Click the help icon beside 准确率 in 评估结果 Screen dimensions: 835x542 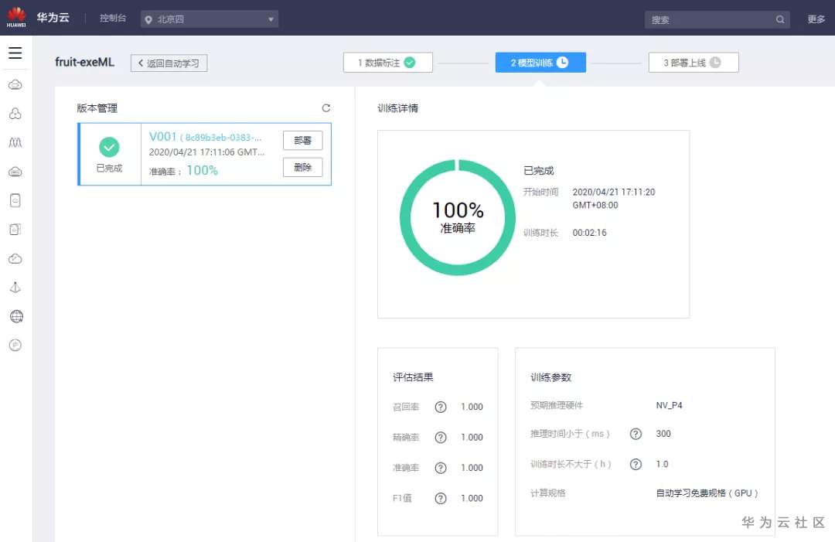tap(441, 468)
